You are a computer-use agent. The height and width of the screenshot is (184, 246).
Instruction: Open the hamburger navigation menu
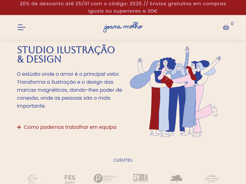(x=22, y=27)
